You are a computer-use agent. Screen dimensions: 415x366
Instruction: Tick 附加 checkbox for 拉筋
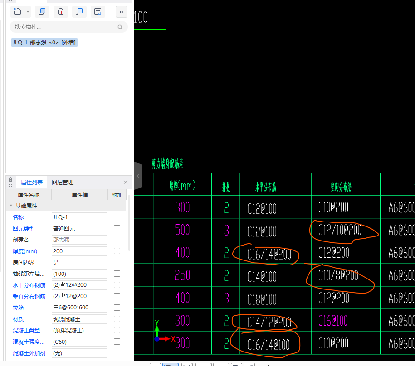pos(117,308)
